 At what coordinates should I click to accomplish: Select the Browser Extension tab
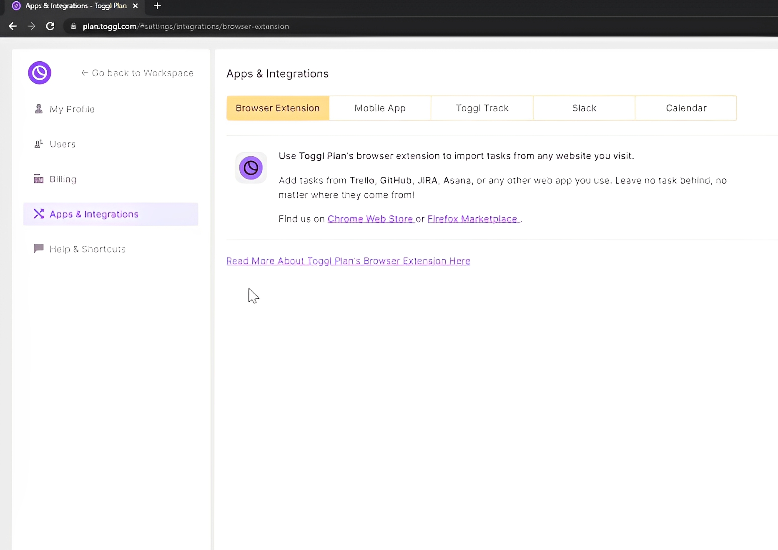[x=278, y=108]
